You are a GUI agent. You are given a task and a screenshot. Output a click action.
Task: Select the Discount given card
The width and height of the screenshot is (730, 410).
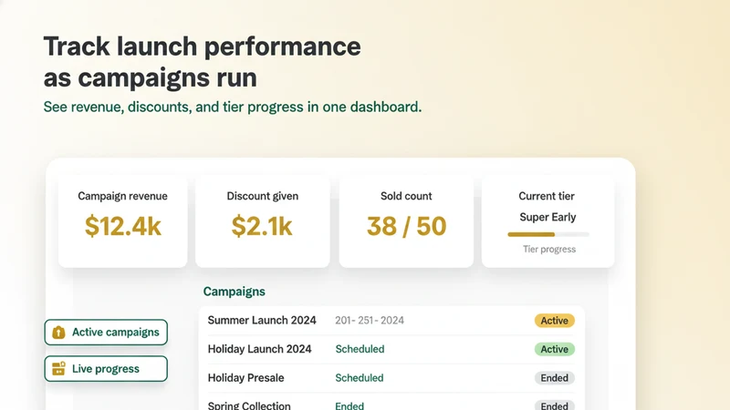coord(263,221)
